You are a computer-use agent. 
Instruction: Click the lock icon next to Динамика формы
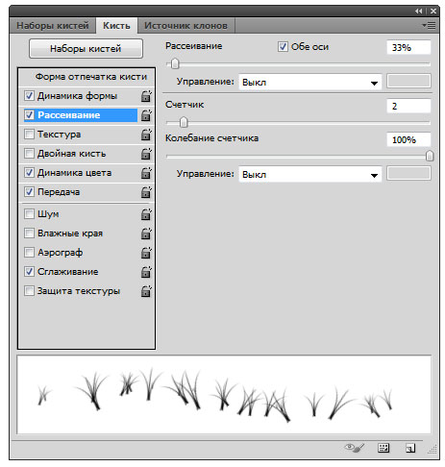click(x=146, y=96)
